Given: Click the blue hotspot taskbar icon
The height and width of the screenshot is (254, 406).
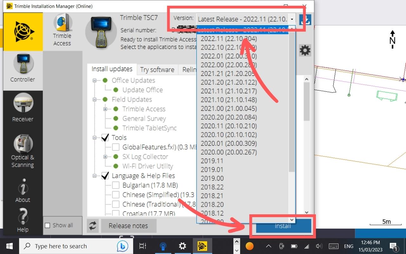Looking at the screenshot, I should pos(163,246).
